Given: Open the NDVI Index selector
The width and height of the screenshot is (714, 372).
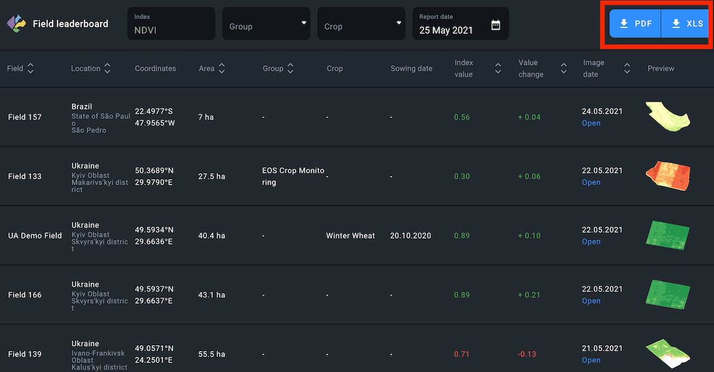Looking at the screenshot, I should point(171,24).
